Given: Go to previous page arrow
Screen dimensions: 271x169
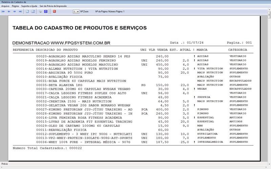Looking at the screenshot, I should pyautogui.click(x=9, y=11).
